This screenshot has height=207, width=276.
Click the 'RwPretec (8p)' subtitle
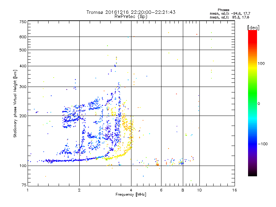pyautogui.click(x=131, y=17)
